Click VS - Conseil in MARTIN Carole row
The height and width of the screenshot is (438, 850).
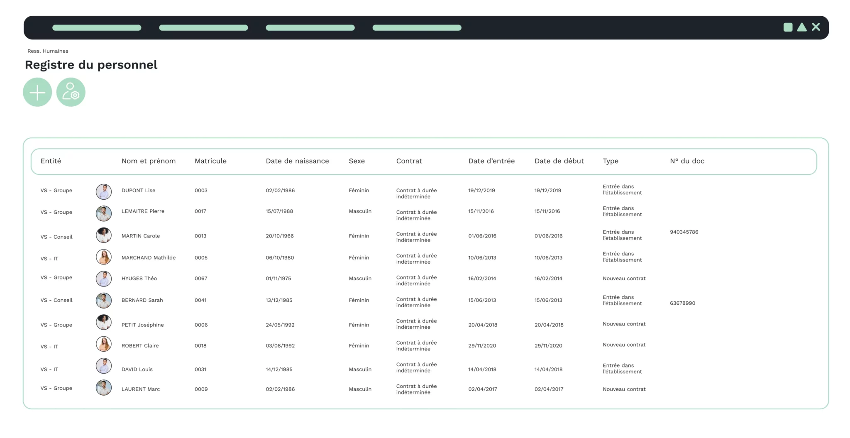[x=56, y=237]
